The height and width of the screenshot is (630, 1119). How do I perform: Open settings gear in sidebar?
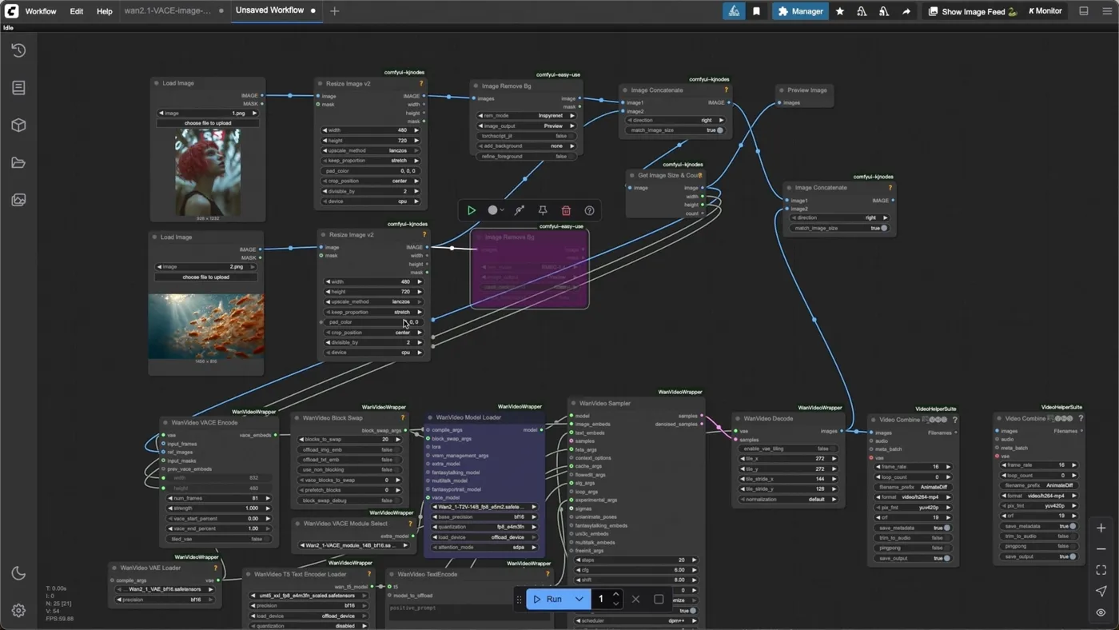pos(18,611)
